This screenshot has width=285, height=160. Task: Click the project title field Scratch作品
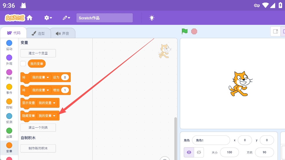tap(104, 18)
